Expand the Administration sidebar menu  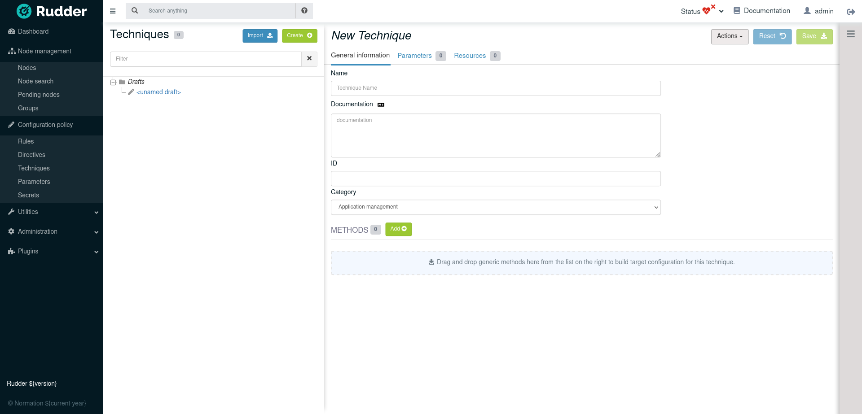[52, 231]
